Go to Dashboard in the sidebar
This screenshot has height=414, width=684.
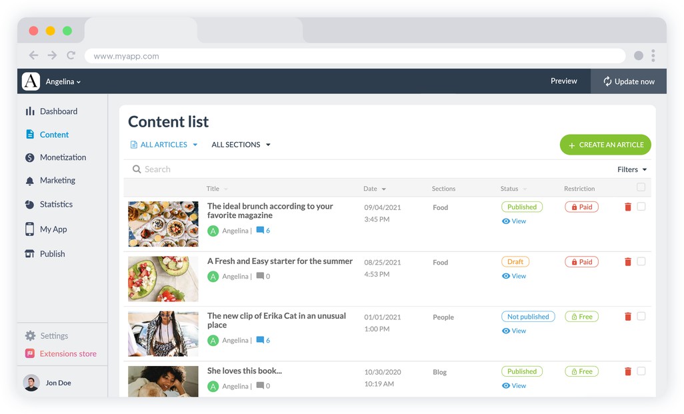tap(58, 111)
